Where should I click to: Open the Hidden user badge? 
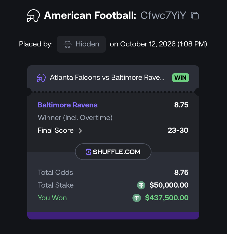(x=81, y=44)
